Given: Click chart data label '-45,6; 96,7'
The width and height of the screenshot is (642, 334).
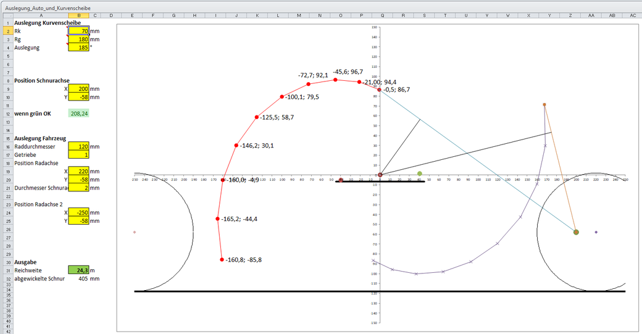Looking at the screenshot, I should click(x=348, y=72).
